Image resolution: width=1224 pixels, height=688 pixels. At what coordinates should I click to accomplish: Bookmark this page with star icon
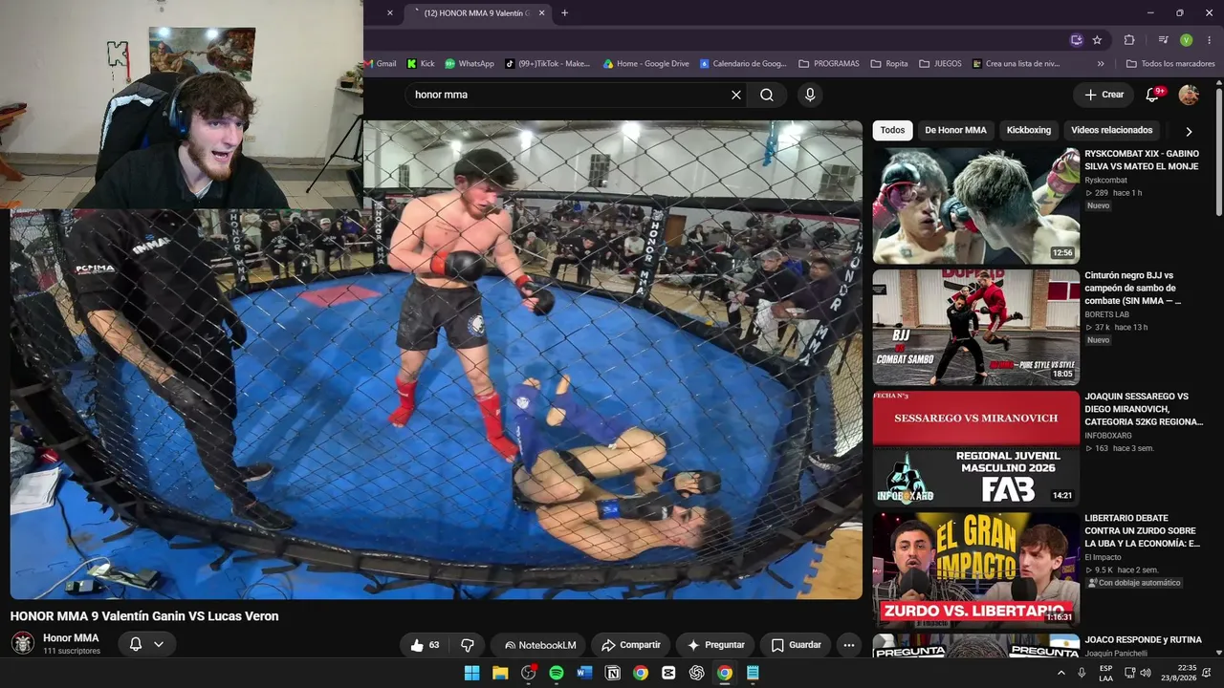(1097, 40)
